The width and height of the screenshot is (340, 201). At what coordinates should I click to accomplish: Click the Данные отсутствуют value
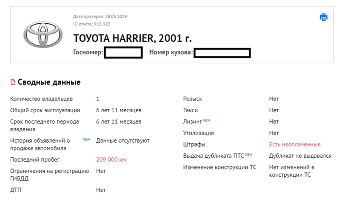[x=123, y=141]
